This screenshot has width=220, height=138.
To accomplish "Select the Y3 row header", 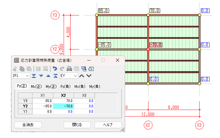I will tap(25, 101).
